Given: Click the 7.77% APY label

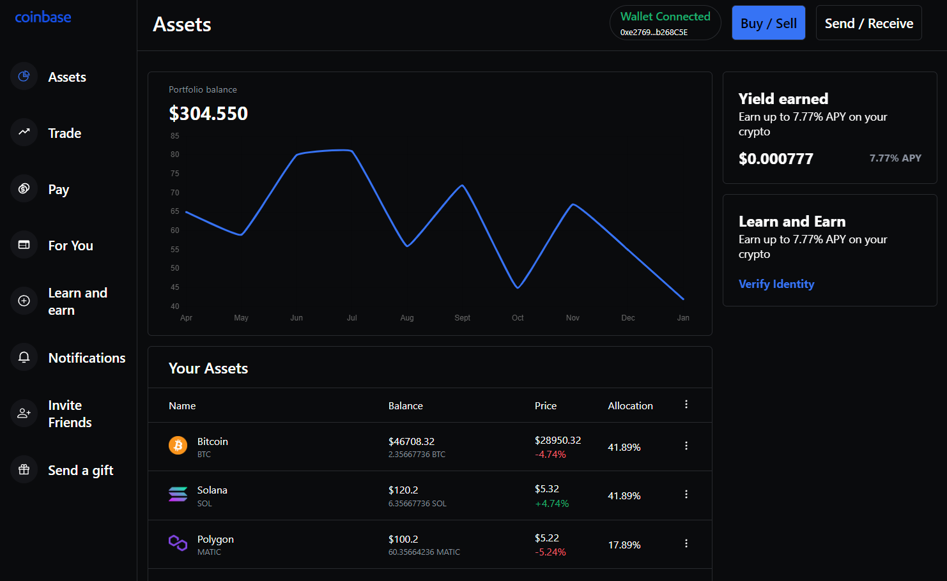Looking at the screenshot, I should click(x=895, y=158).
